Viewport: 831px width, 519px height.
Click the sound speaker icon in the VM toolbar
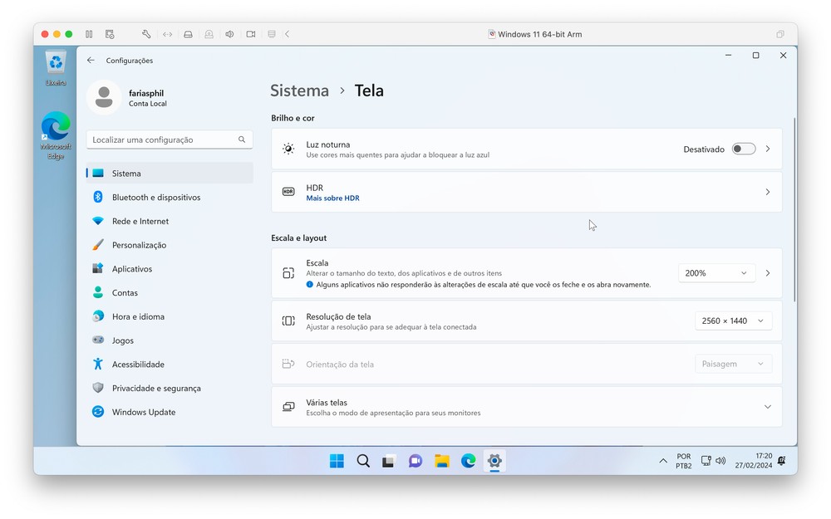229,34
